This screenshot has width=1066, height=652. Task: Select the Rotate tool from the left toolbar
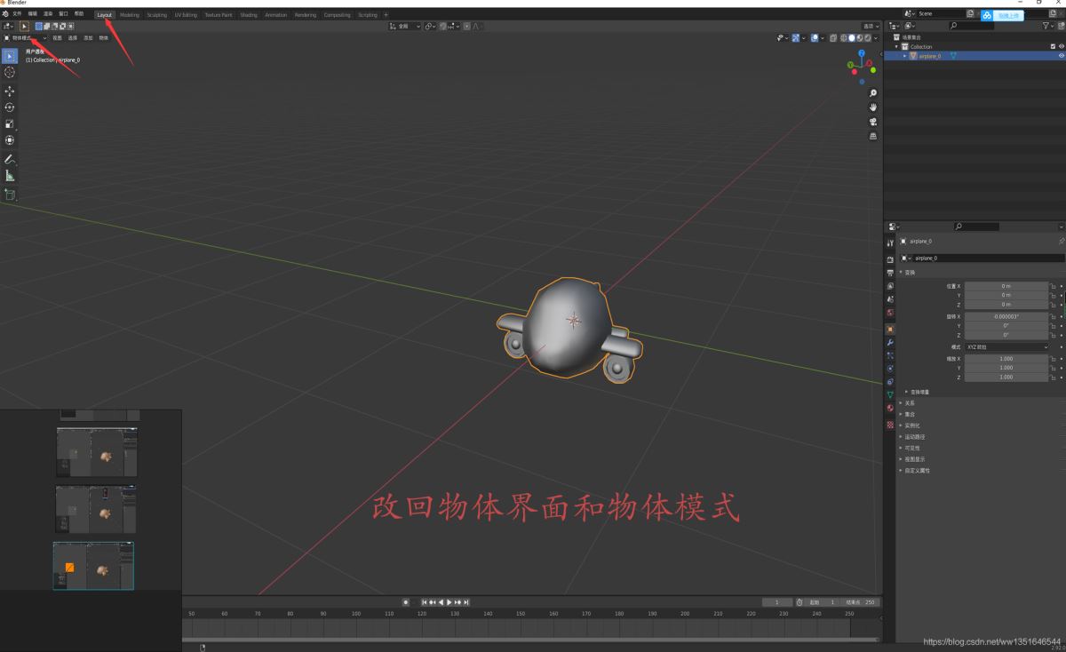pyautogui.click(x=10, y=107)
